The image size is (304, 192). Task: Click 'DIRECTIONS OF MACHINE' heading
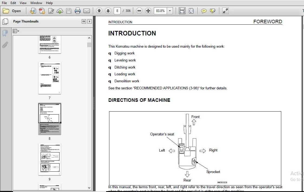click(139, 100)
